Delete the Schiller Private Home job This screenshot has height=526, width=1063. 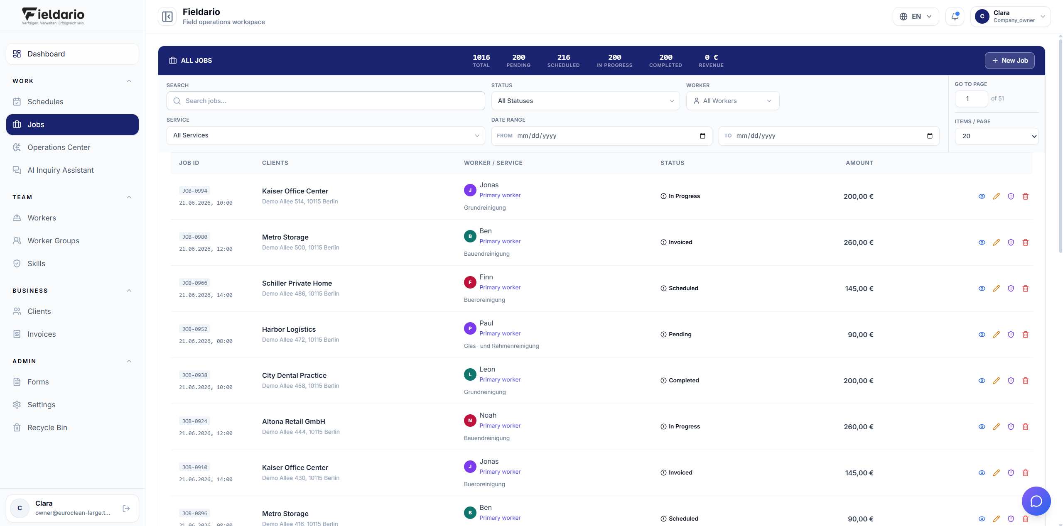[x=1025, y=289]
